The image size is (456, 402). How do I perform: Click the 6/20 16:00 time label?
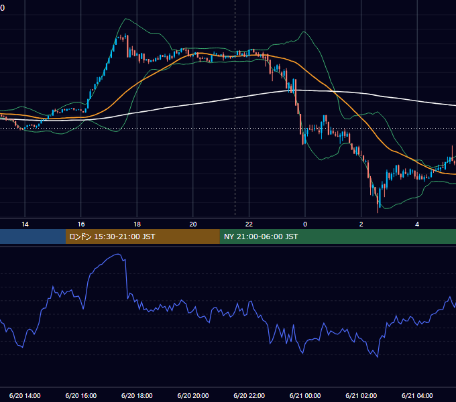[81, 395]
